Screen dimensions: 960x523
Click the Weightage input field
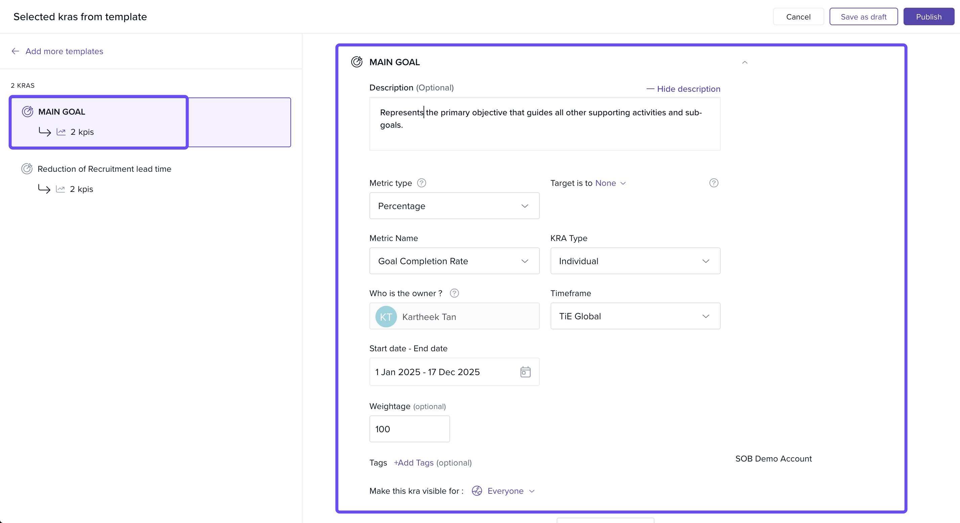(x=409, y=429)
